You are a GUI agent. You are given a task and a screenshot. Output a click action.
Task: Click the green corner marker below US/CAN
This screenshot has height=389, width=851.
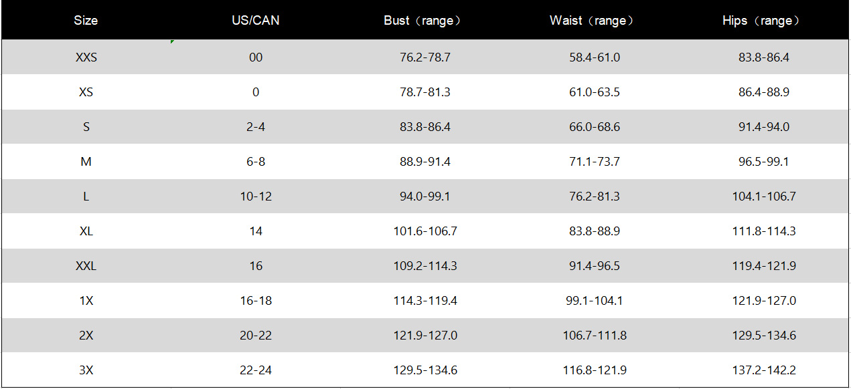(173, 42)
